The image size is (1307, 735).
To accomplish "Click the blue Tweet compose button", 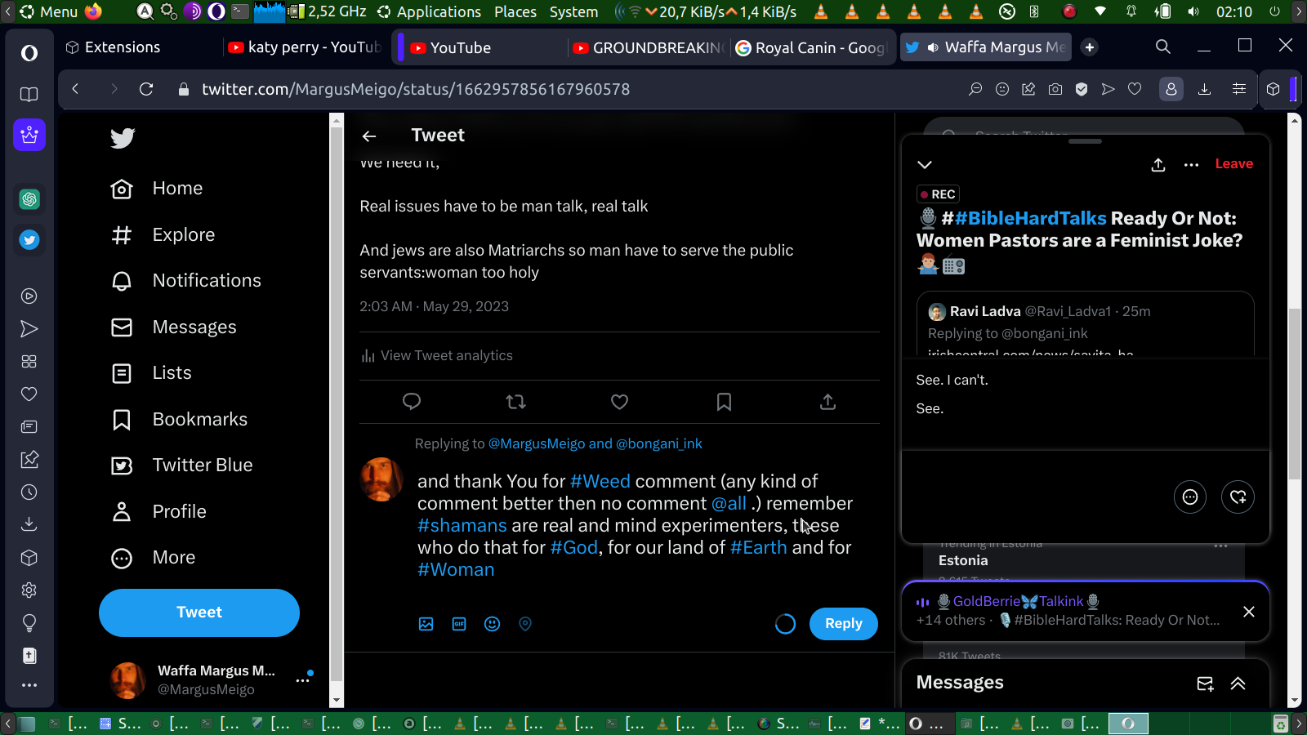I will 199,612.
